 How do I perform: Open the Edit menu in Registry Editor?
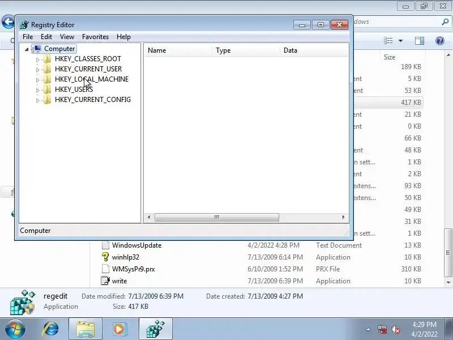pos(46,37)
